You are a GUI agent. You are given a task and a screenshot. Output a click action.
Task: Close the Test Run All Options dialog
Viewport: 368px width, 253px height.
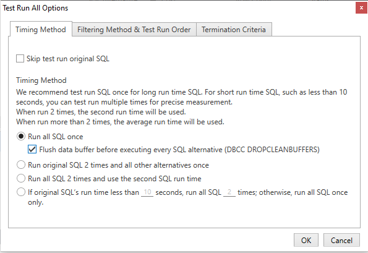click(x=361, y=8)
